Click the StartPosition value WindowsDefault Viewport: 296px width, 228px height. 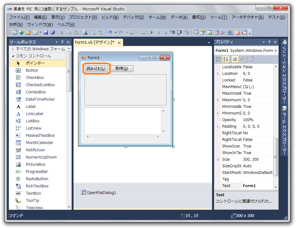258,173
